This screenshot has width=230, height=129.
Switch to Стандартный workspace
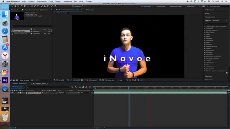pyautogui.click(x=160, y=6)
